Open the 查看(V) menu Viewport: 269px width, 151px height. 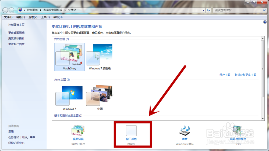pyautogui.click(x=33, y=17)
